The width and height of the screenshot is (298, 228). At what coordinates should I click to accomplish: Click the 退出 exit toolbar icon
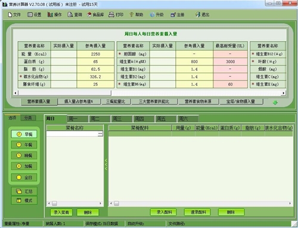click(202, 14)
